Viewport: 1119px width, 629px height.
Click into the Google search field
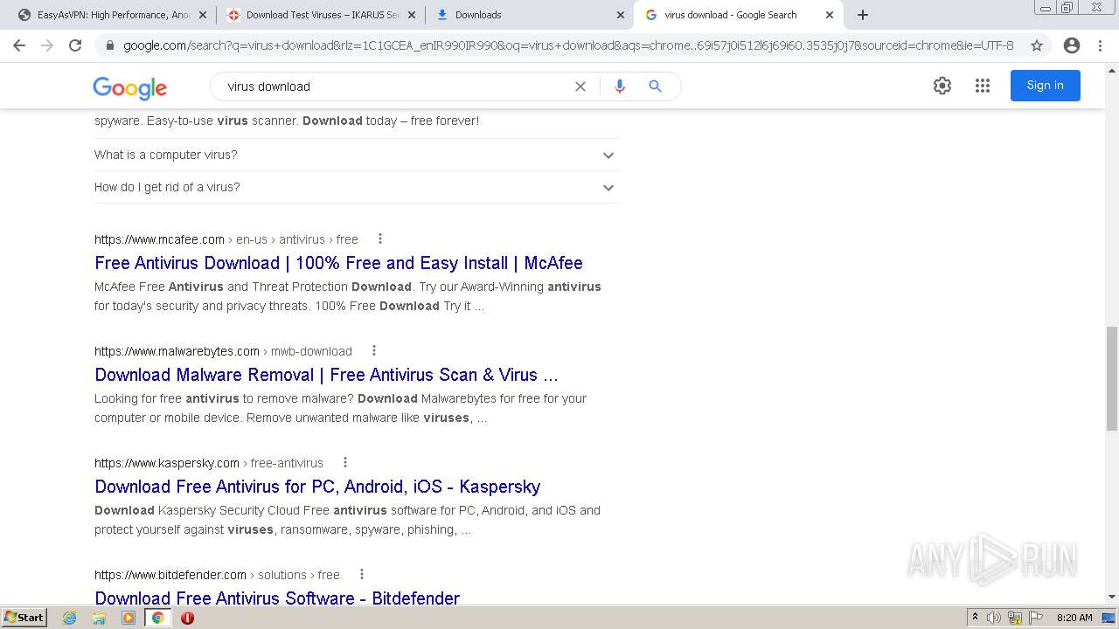[x=393, y=86]
